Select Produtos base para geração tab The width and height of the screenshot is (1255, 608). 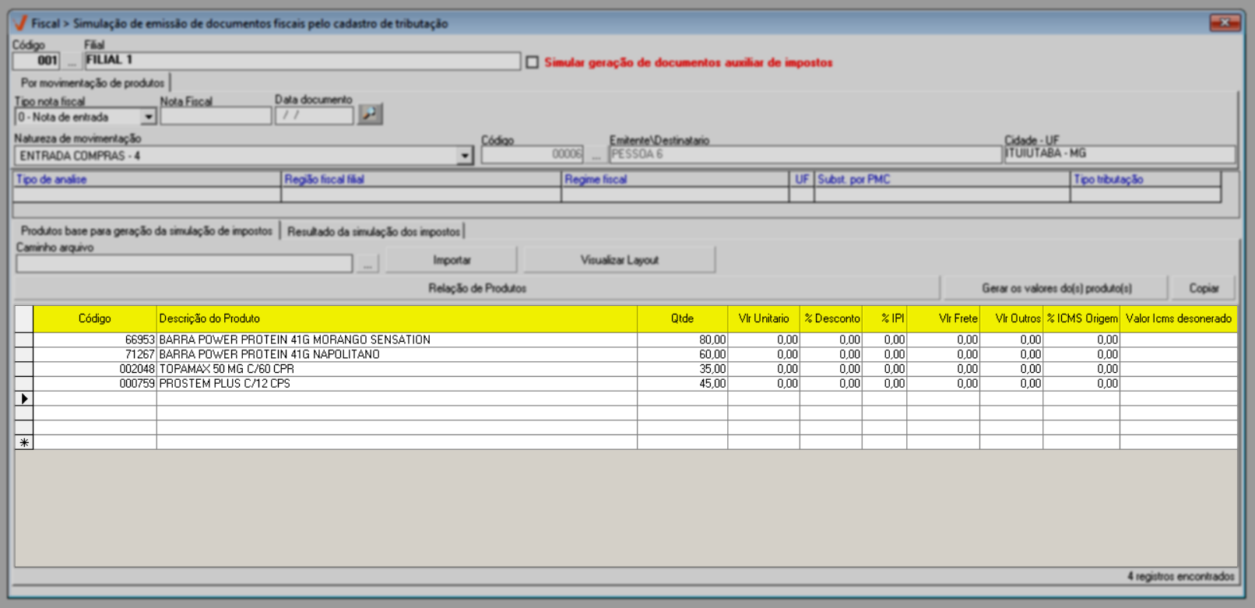146,231
